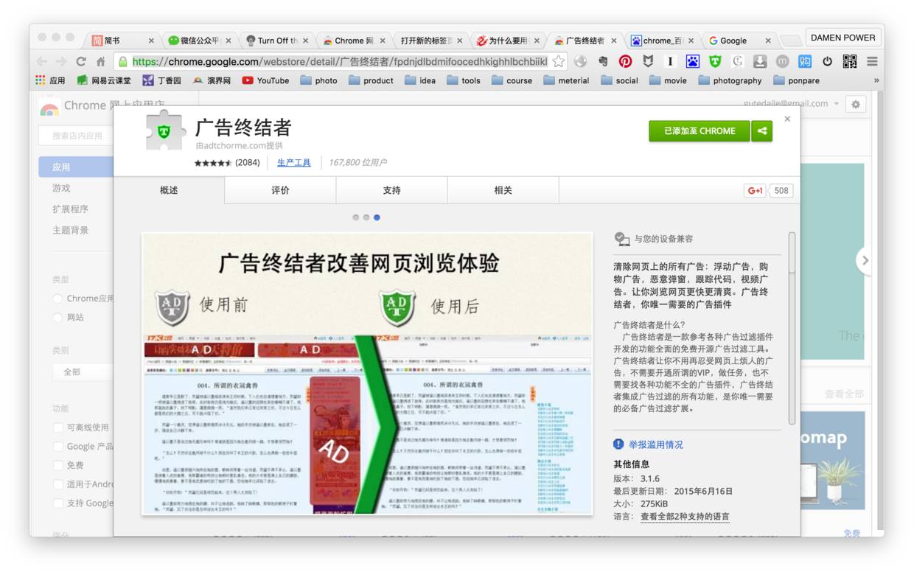Go to the browser home page
The width and height of the screenshot is (914, 572).
pos(101,62)
